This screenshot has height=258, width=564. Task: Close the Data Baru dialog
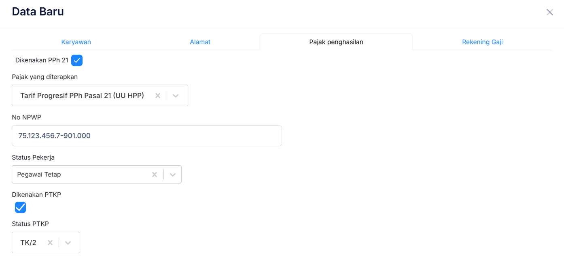549,12
